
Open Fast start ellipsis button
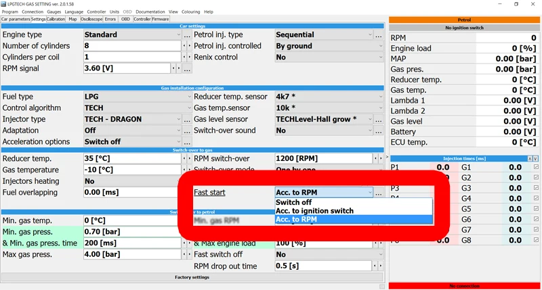tap(379, 193)
